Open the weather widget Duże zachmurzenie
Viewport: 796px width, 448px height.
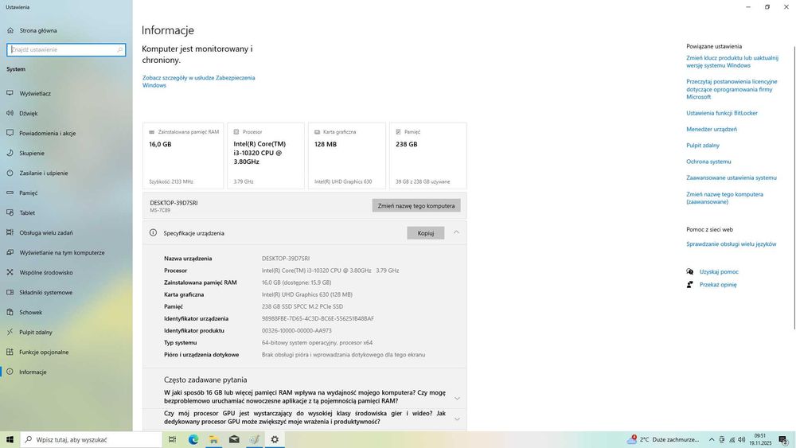[664, 439]
